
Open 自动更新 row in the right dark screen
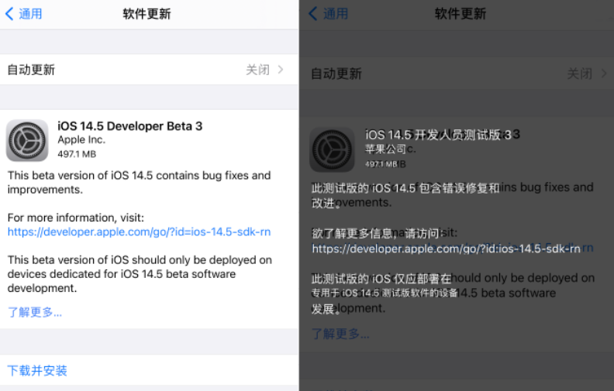click(457, 74)
